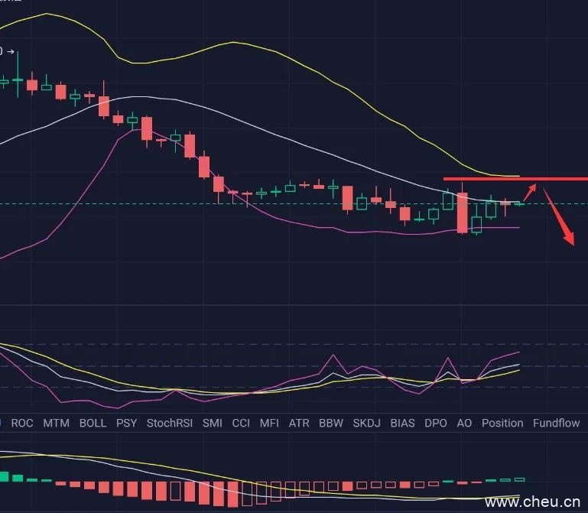The width and height of the screenshot is (588, 513).
Task: Show the ATR indicator
Action: (x=299, y=423)
